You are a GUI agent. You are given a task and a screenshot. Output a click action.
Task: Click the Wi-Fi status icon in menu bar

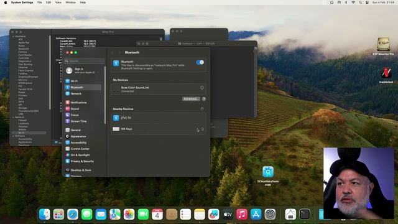[353, 2]
